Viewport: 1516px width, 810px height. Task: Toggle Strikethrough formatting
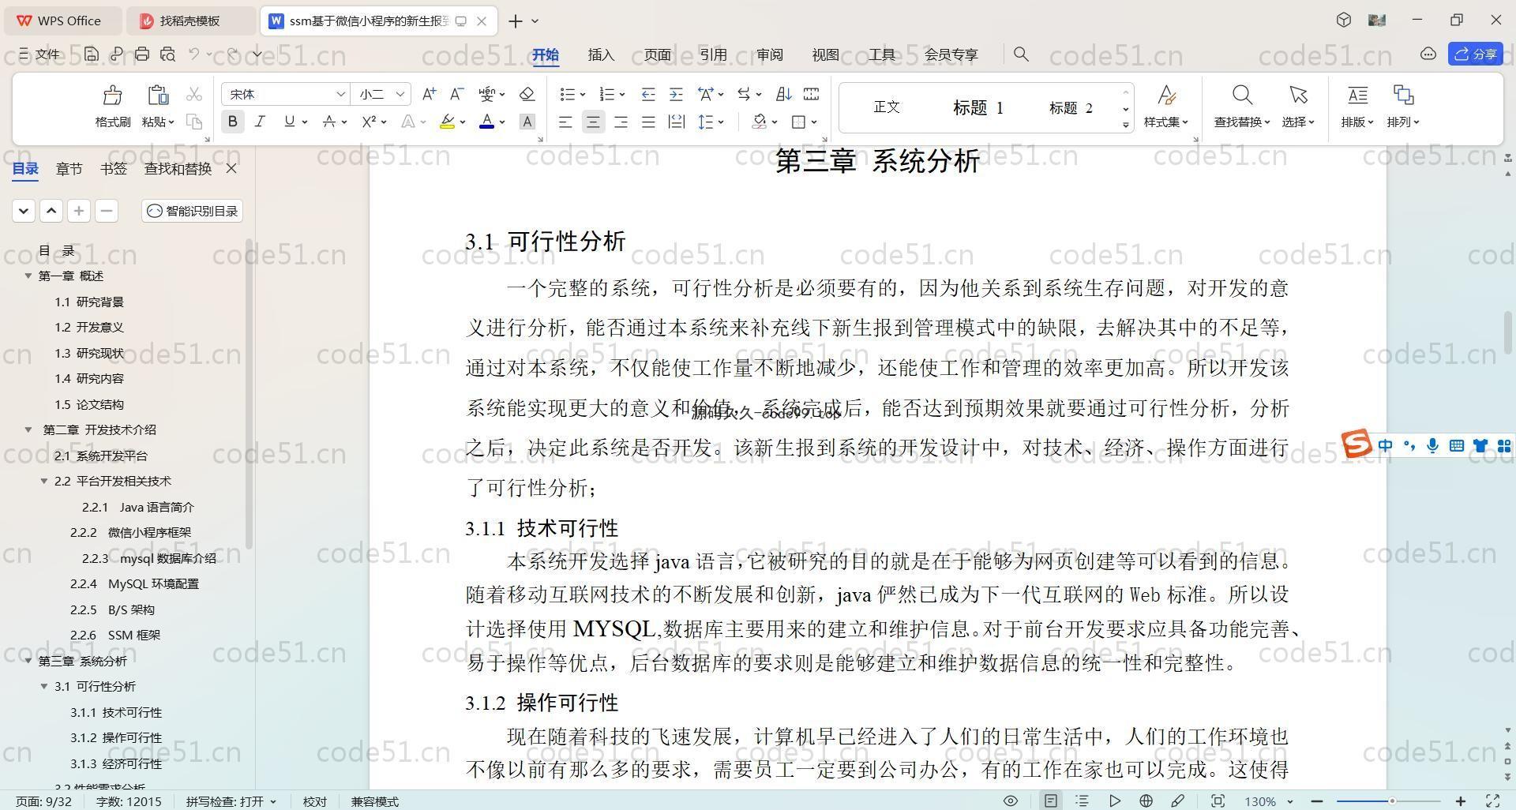(329, 122)
